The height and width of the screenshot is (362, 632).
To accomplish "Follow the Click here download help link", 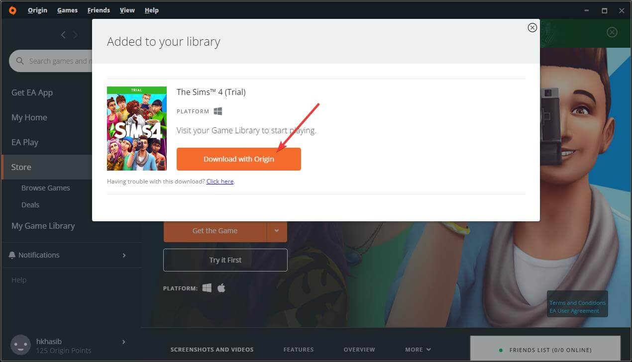I will [220, 181].
